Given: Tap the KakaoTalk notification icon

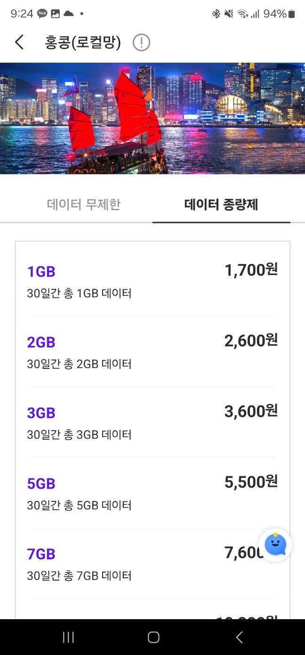Looking at the screenshot, I should 42,14.
